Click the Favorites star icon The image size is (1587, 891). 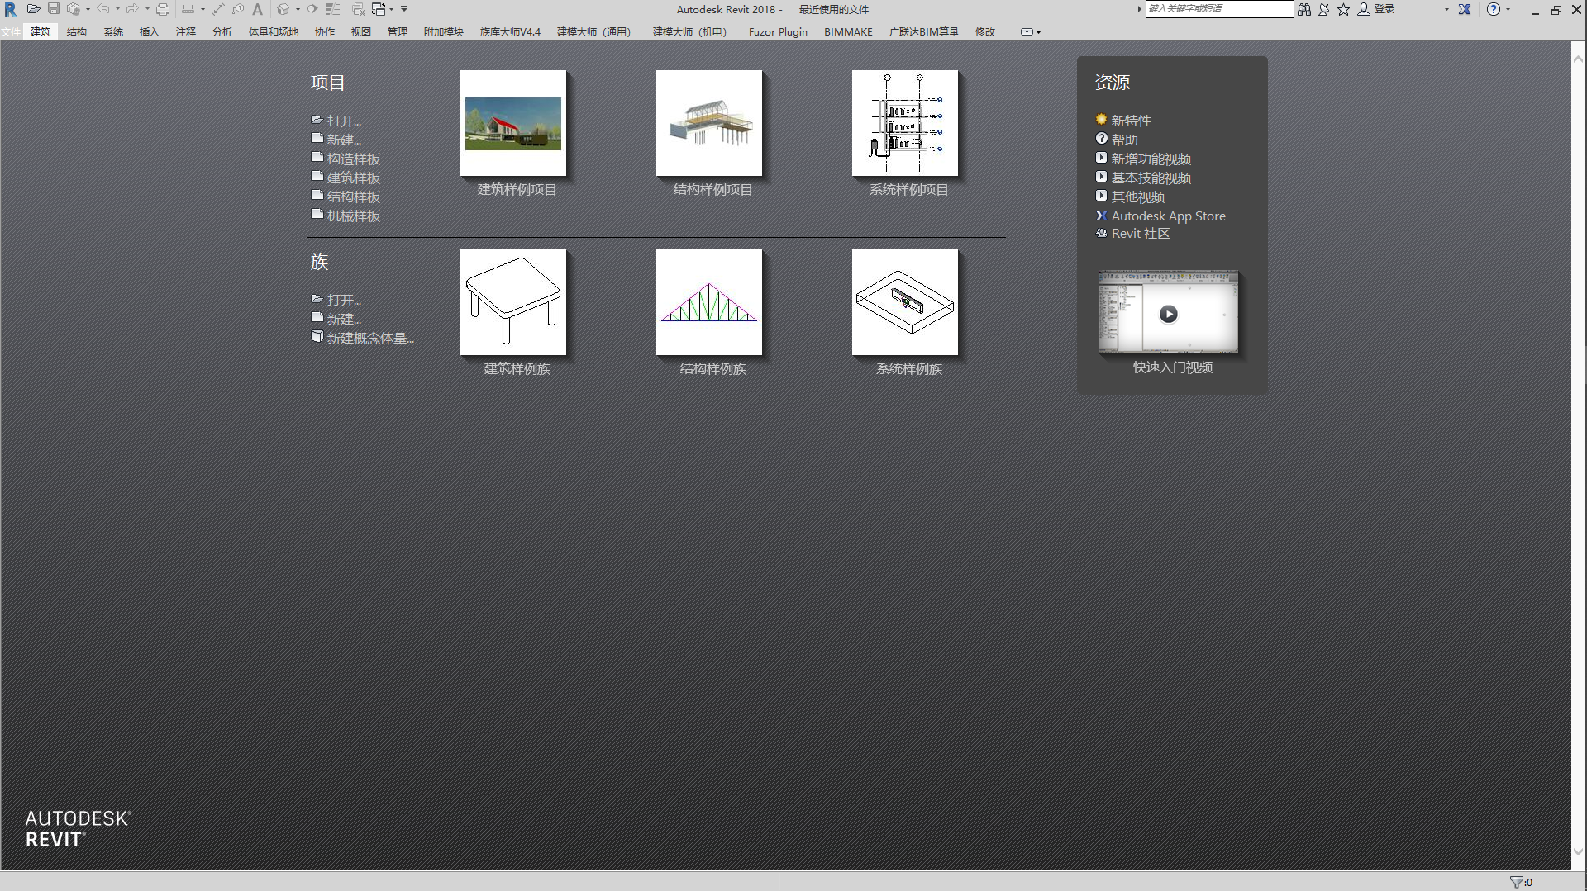1343,9
